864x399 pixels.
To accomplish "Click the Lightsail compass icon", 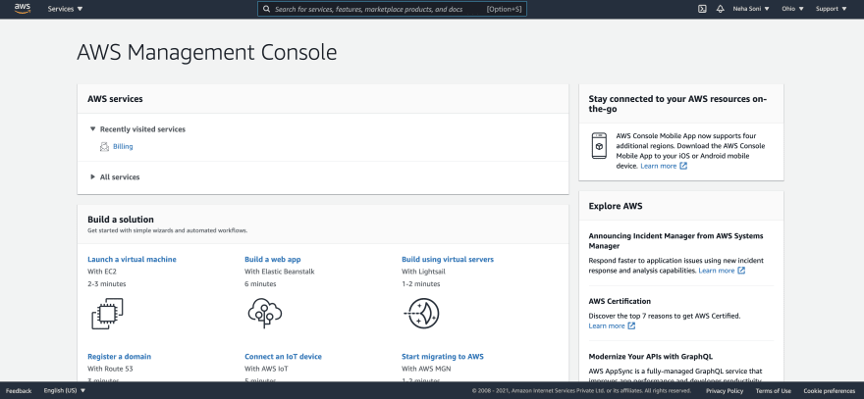I will (x=421, y=313).
